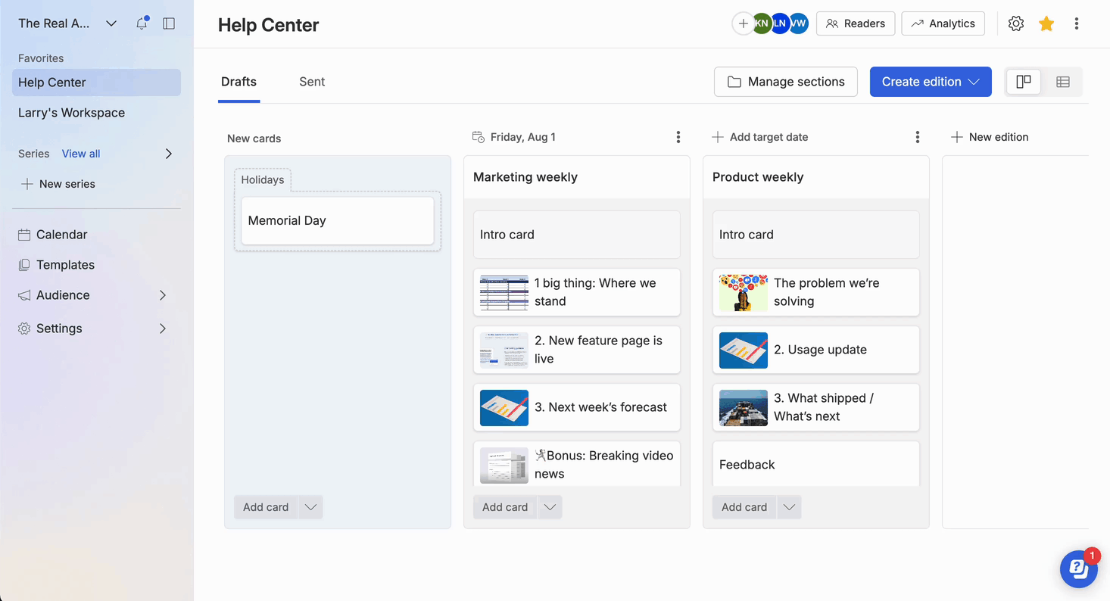Open Marketing weekly Add card dropdown arrow
Image resolution: width=1110 pixels, height=601 pixels.
(x=550, y=507)
